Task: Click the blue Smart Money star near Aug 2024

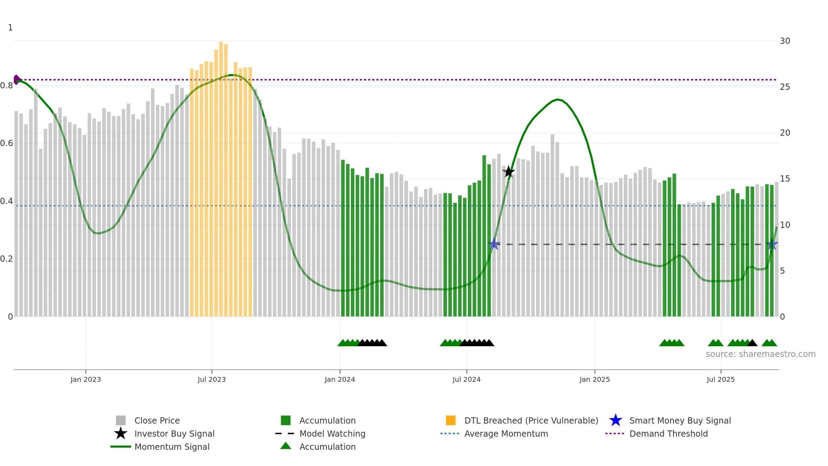Action: [x=494, y=244]
